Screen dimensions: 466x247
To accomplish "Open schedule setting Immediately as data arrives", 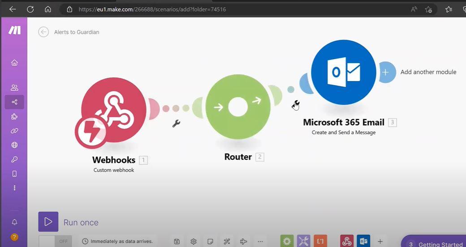I will click(118, 241).
